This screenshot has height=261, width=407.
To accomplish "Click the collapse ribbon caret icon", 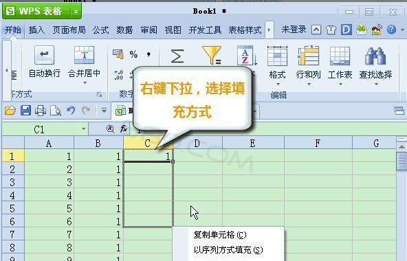I will coord(316,30).
